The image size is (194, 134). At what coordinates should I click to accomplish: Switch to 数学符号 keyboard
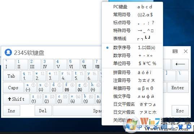pyautogui.click(x=132, y=56)
